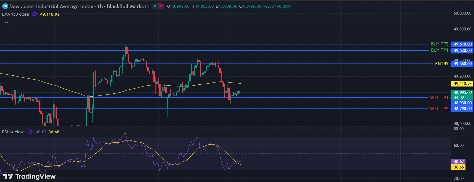Select the EMA 150 close indicator label
474x182 pixels.
[15, 14]
